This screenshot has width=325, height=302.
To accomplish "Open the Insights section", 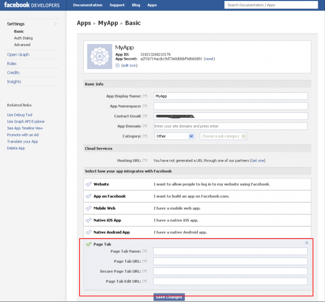I will 14,82.
